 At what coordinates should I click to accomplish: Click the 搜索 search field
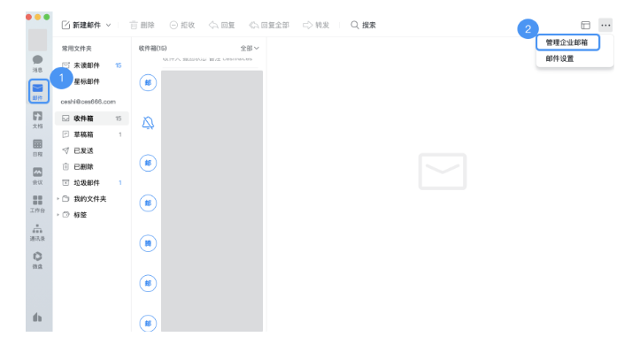pyautogui.click(x=363, y=26)
